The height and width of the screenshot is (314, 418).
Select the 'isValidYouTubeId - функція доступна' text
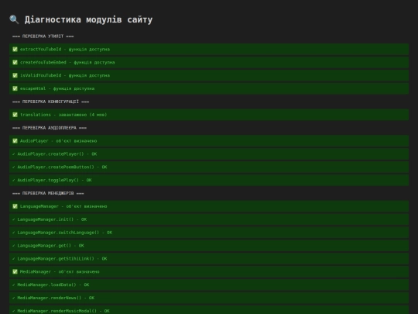(65, 75)
